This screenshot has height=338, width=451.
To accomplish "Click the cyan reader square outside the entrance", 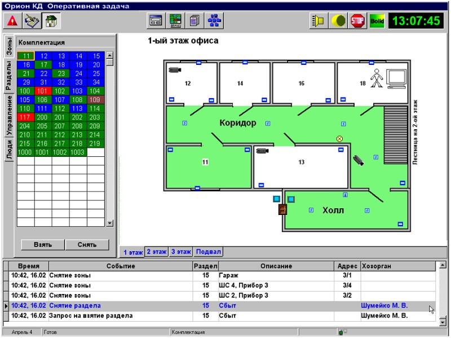I will point(276,199).
